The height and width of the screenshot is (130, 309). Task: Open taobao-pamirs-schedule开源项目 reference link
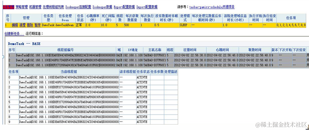point(212,7)
